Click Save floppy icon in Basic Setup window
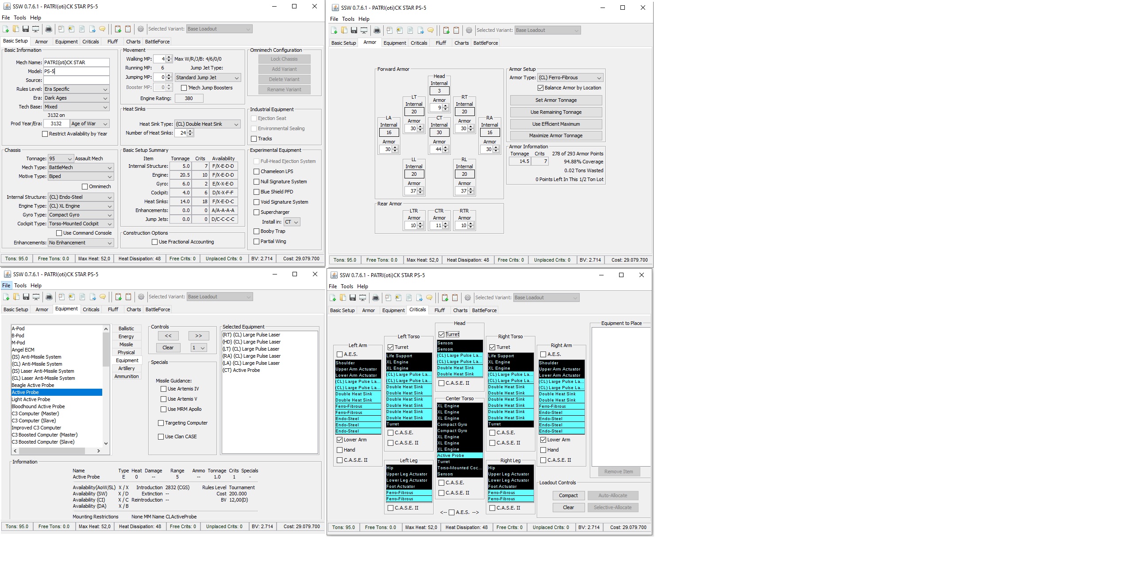This screenshot has height=564, width=1124. pyautogui.click(x=26, y=29)
